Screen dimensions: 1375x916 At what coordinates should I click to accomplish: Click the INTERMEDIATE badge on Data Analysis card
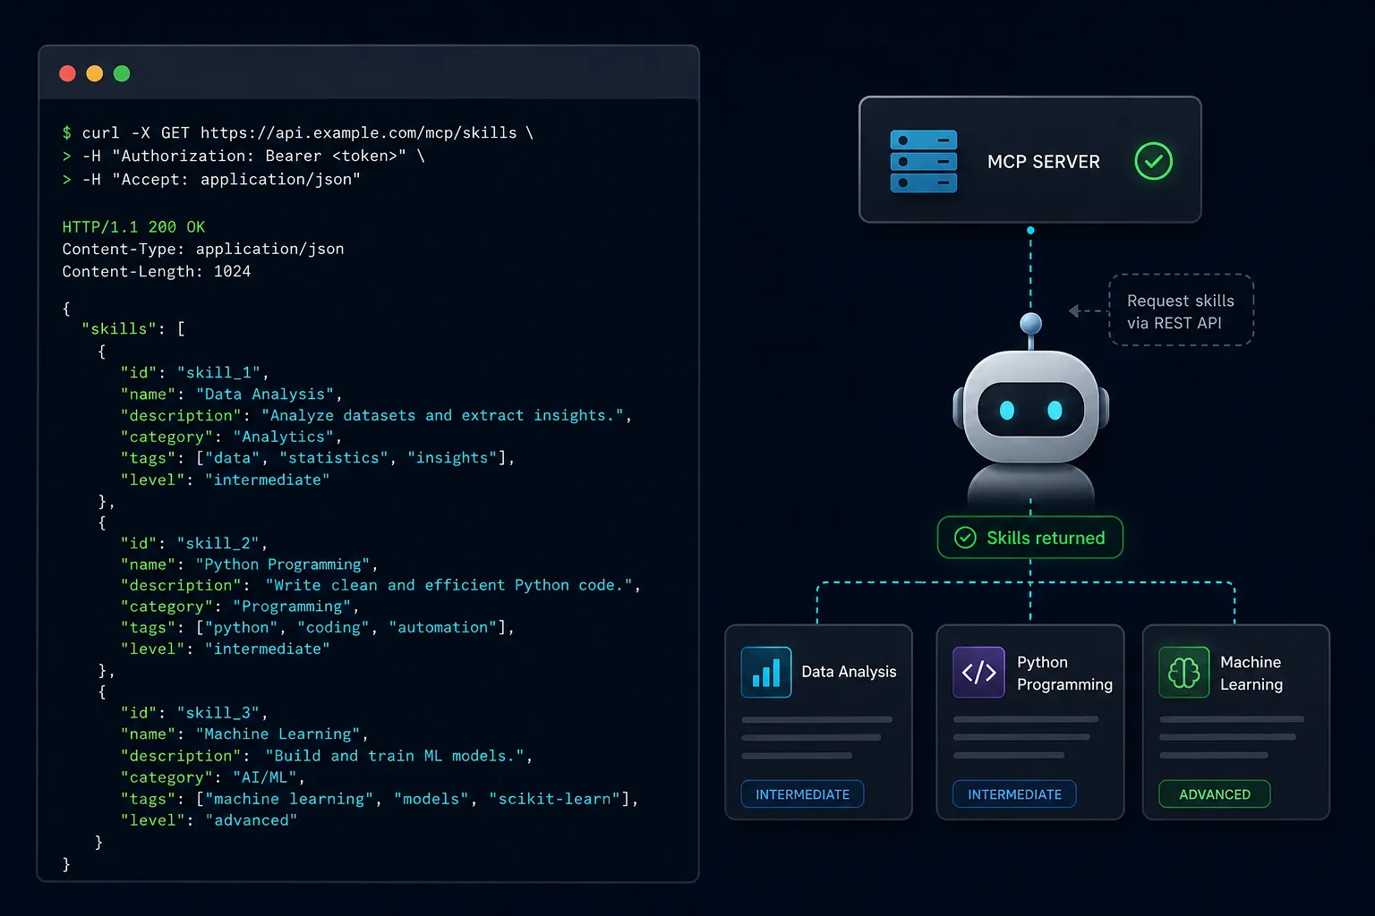(x=802, y=794)
